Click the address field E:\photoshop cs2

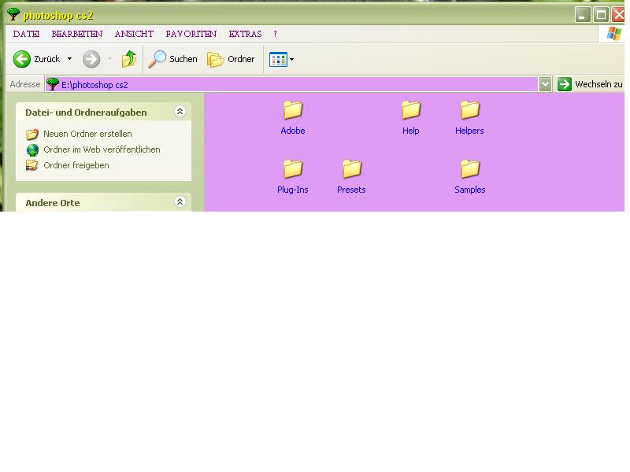(x=291, y=84)
